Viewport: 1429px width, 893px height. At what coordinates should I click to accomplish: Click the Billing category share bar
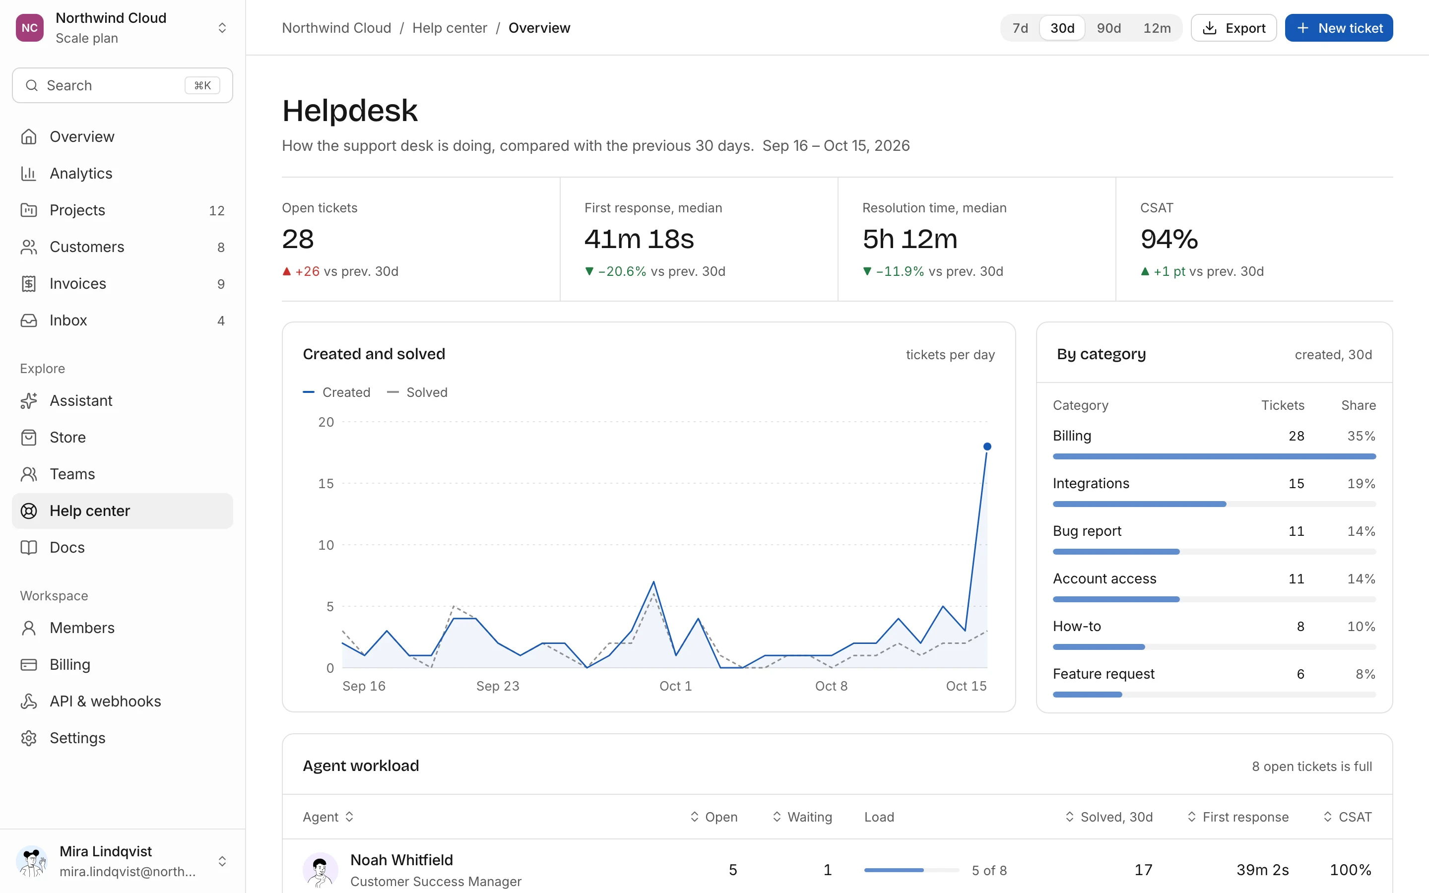click(1214, 456)
